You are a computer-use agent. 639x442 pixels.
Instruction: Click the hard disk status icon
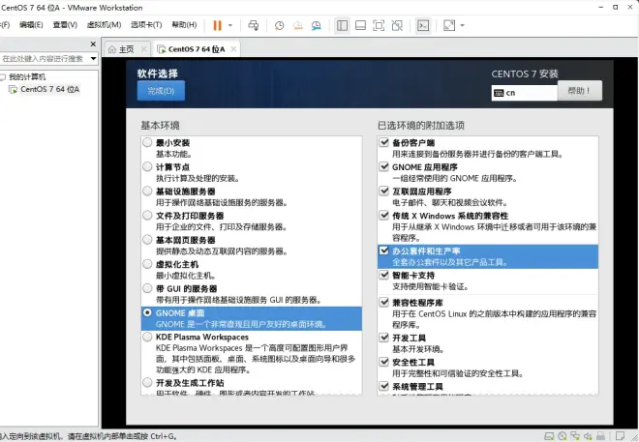(549, 436)
